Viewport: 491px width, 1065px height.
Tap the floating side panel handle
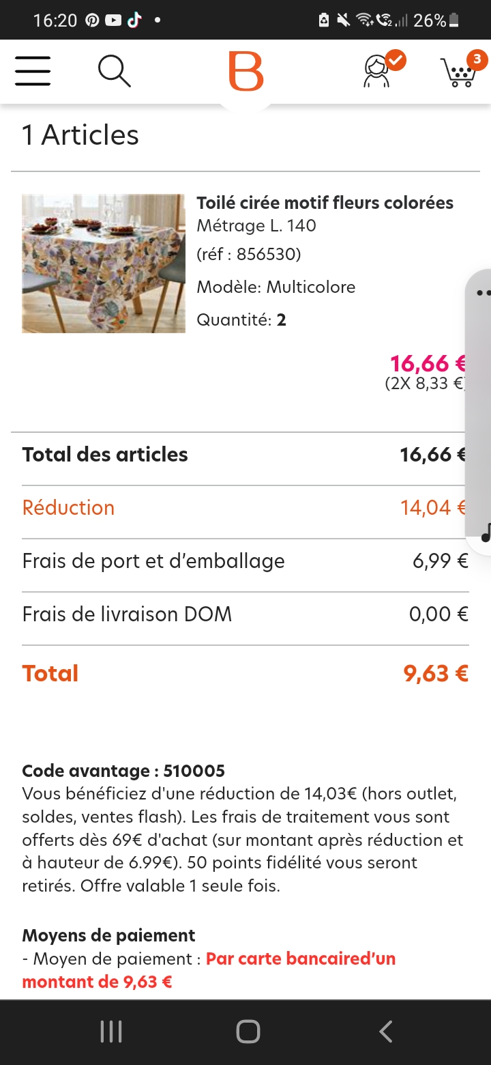click(x=480, y=403)
